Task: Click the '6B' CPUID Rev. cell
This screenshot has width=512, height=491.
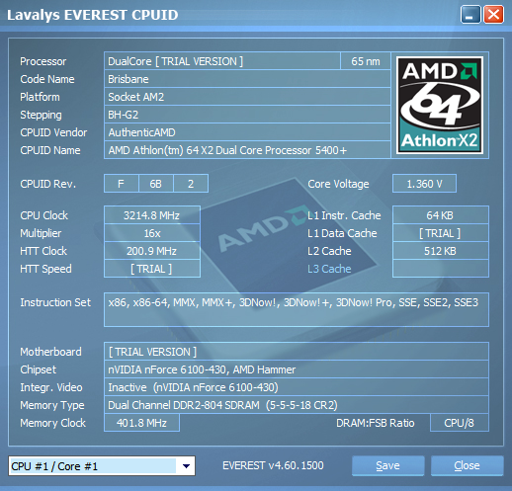Action: tap(156, 184)
